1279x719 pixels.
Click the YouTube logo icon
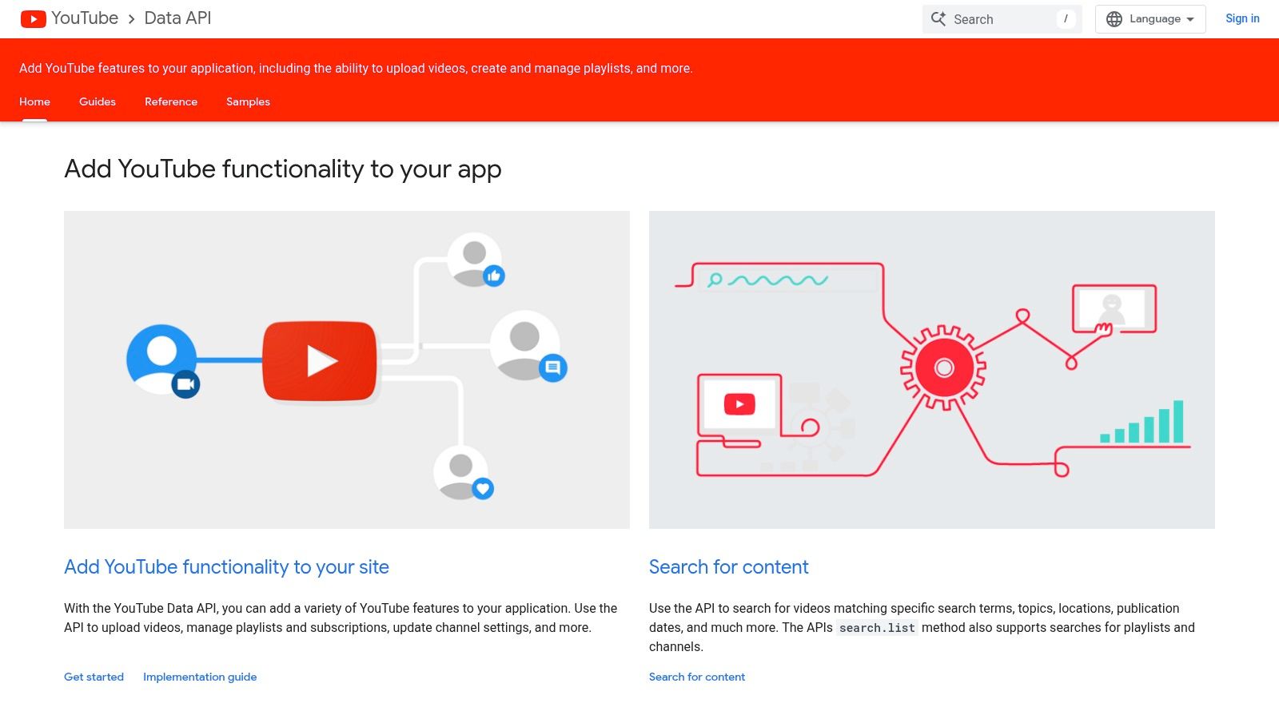pyautogui.click(x=33, y=18)
